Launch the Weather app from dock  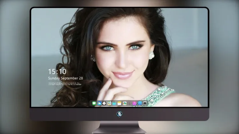[99, 103]
